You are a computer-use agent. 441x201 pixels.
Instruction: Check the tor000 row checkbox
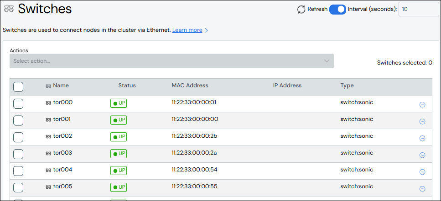[x=18, y=104]
